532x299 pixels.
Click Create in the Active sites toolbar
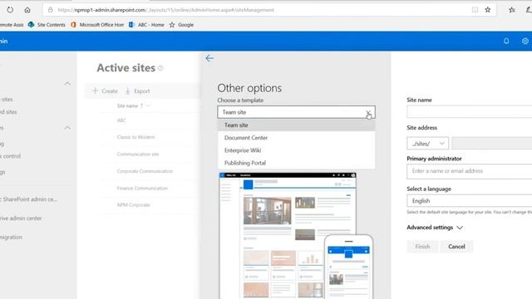[x=105, y=91]
